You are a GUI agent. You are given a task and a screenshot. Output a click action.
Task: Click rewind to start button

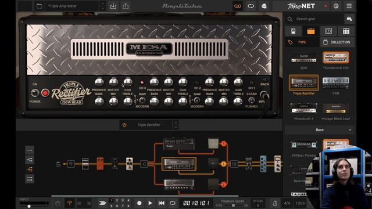162,203
